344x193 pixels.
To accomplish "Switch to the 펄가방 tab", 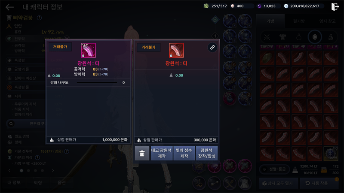I will 299,21.
